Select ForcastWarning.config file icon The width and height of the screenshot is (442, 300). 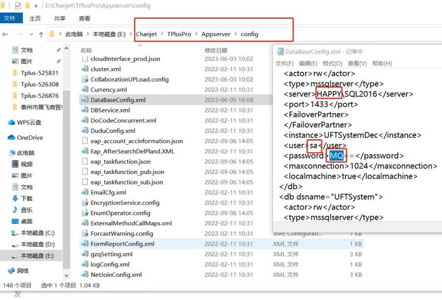click(x=85, y=233)
